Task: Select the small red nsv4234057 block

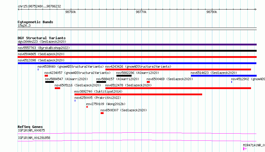Action: tap(46, 76)
